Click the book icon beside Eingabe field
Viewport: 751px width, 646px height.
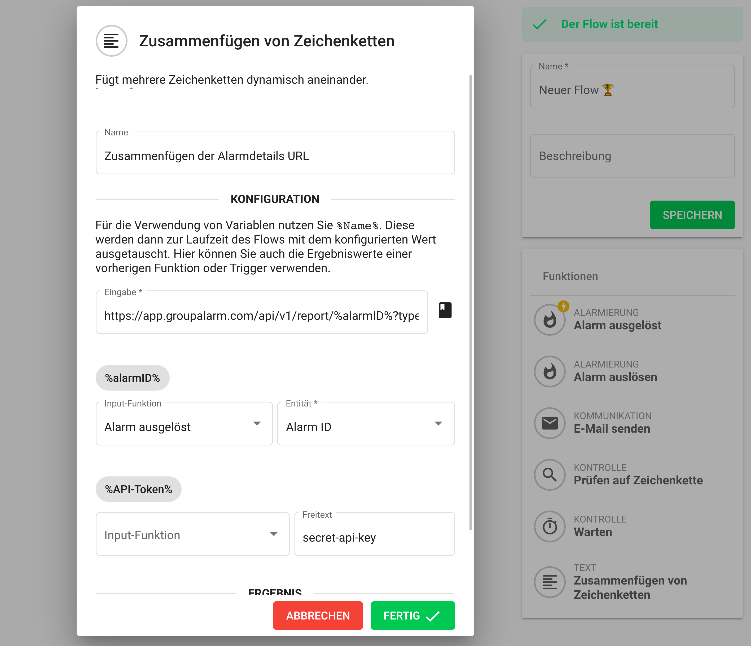click(445, 311)
